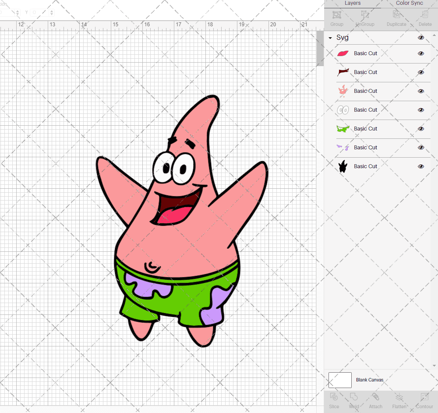Click Basic Cut text of tongue layer

pyautogui.click(x=365, y=53)
